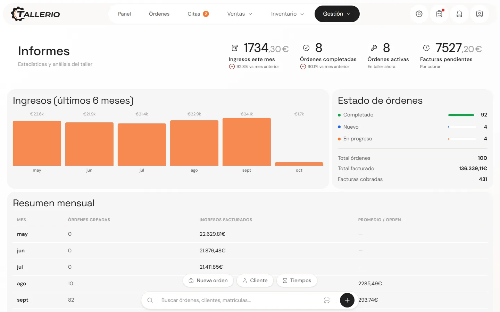Open the settings gear icon
The width and height of the screenshot is (500, 312).
click(419, 14)
